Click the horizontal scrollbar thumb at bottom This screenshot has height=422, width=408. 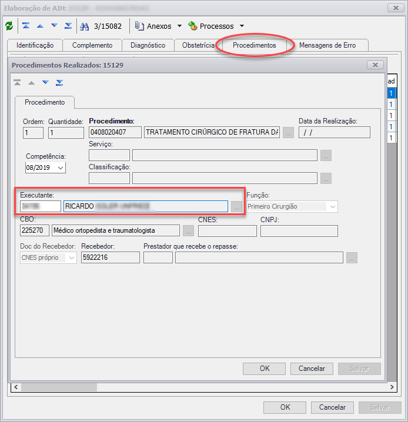59,387
